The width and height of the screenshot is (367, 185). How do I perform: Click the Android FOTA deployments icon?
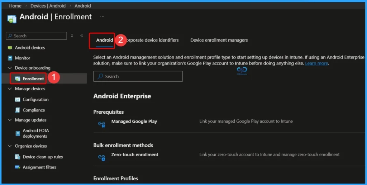(x=18, y=133)
